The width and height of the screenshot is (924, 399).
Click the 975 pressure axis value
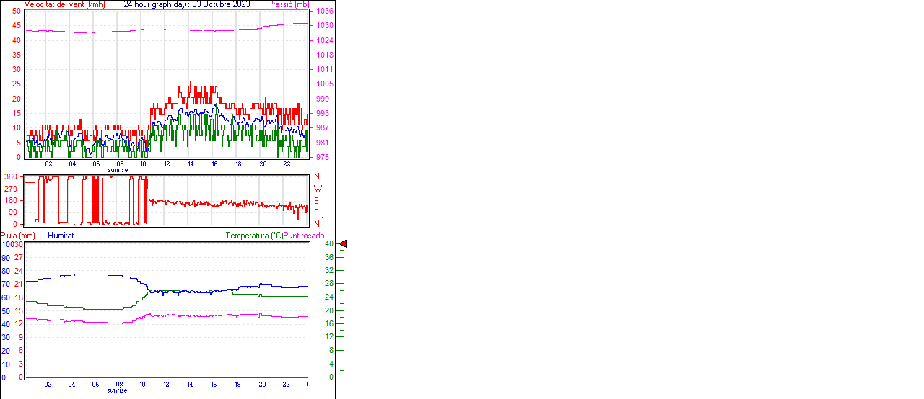tap(324, 157)
